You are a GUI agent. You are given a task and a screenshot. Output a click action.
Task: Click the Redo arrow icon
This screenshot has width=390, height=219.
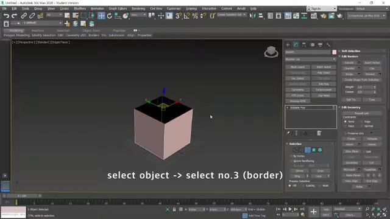pyautogui.click(x=15, y=16)
